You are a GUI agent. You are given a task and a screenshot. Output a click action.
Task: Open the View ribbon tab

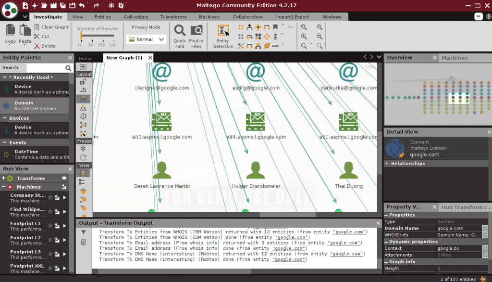tap(77, 17)
